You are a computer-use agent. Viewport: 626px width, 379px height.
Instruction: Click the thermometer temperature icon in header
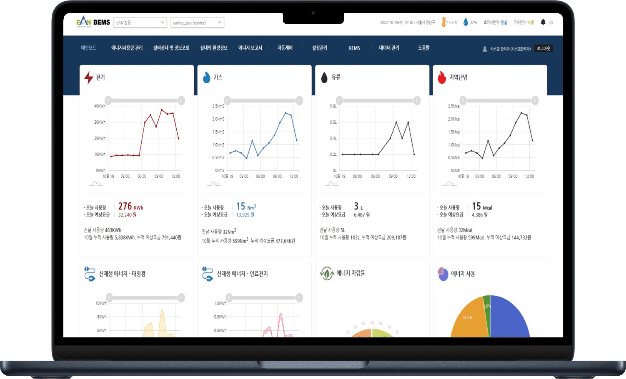444,22
